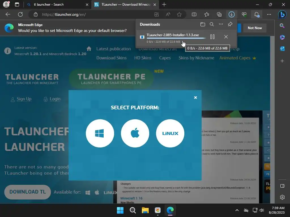Open split screen view

(x=194, y=14)
